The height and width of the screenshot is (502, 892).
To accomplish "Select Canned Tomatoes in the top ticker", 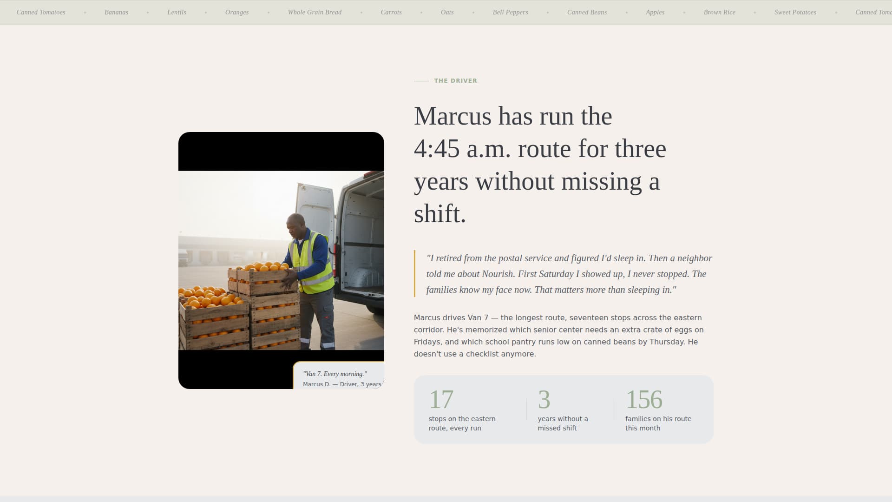I will (40, 12).
